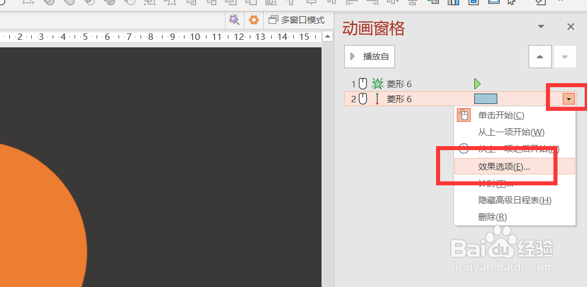
Task: Switch on 多窗口模式 multi-window mode
Action: pos(297,20)
